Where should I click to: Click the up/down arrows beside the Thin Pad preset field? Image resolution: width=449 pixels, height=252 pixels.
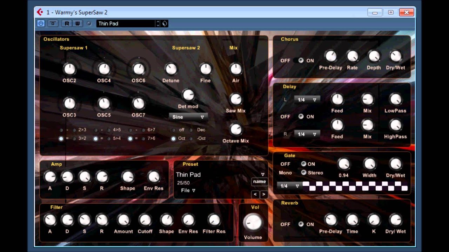(158, 23)
